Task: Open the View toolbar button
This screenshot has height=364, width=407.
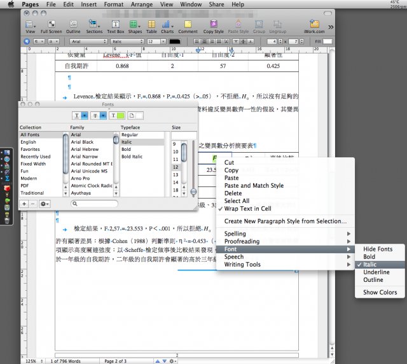Action: point(30,27)
